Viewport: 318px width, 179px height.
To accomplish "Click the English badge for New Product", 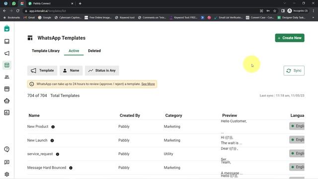I will [297, 126].
